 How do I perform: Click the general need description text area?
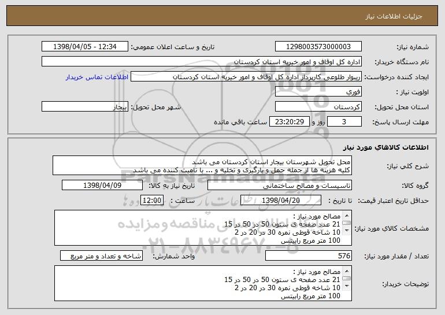pyautogui.click(x=202, y=165)
